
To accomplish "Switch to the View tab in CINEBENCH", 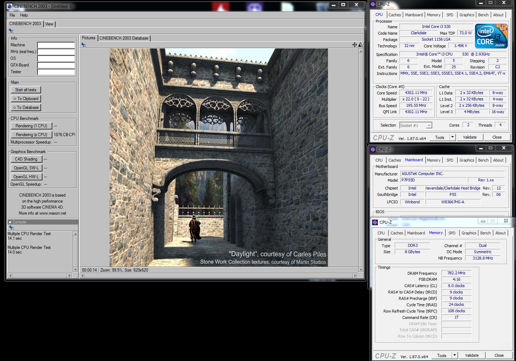I will 49,24.
